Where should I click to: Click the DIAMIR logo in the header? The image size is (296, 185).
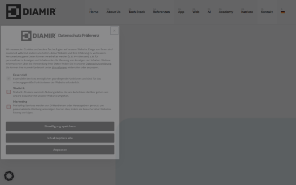coord(31,11)
